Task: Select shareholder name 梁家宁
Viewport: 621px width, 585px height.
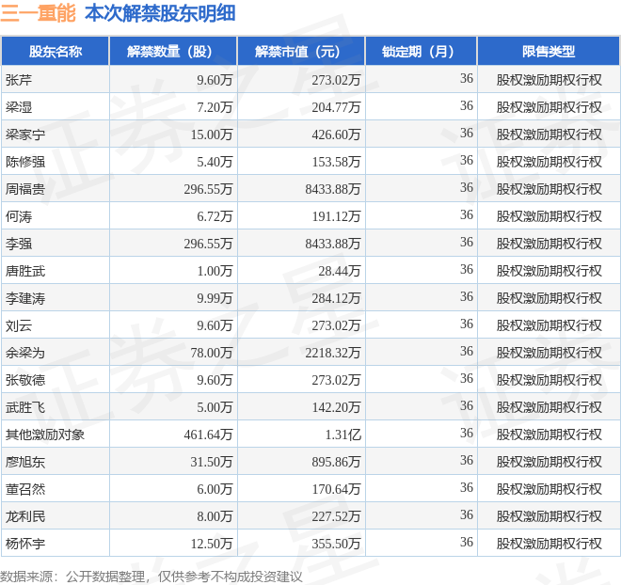Action: (x=25, y=134)
